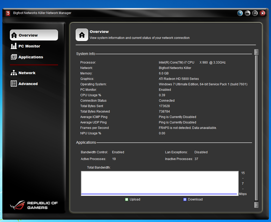Click the network topology icon beside Network
Image resolution: width=271 pixels, height=222 pixels.
tap(14, 73)
